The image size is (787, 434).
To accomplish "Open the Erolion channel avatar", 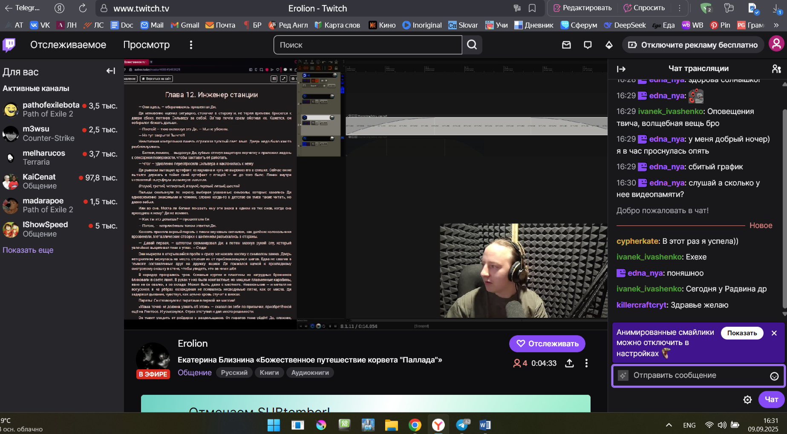I will point(153,359).
